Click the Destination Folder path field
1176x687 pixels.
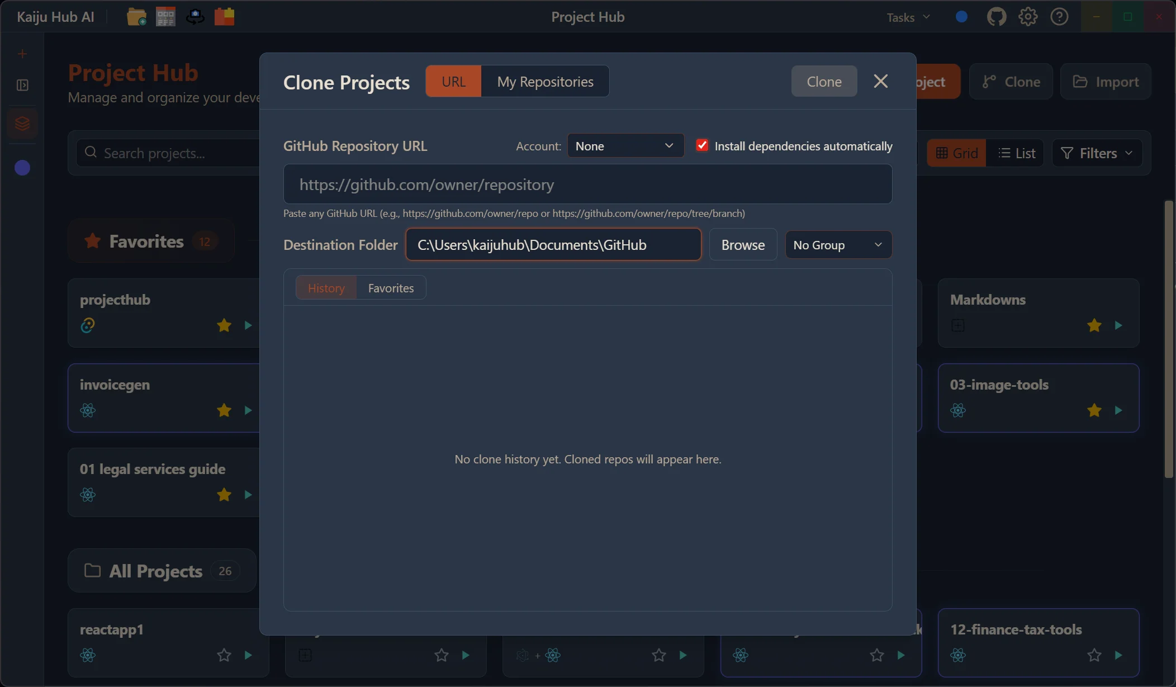click(x=553, y=245)
